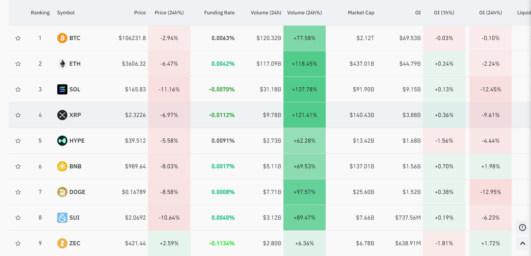This screenshot has width=531, height=256.
Task: Open the ETH symbol link
Action: pos(75,64)
